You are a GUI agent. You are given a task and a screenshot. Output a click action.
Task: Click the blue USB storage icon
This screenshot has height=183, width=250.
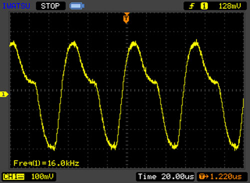click(77, 6)
